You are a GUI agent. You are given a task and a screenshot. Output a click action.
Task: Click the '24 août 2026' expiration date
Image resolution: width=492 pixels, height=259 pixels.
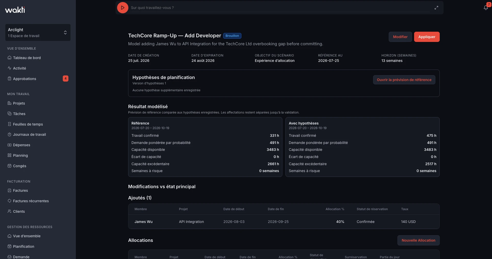[203, 61]
